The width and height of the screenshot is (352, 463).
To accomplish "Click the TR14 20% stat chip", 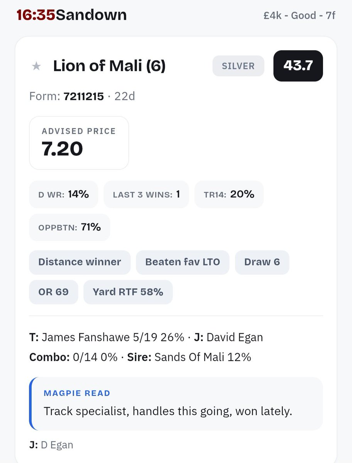I will click(229, 194).
